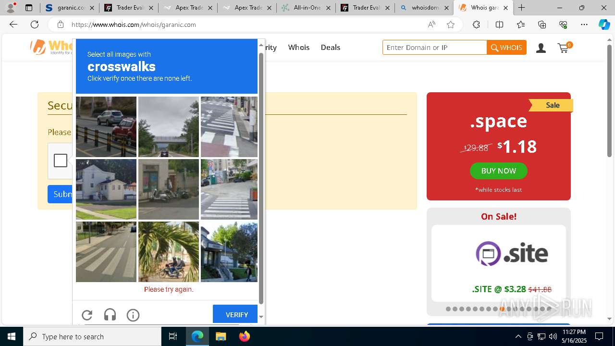The width and height of the screenshot is (615, 346).
Task: Reload the captcha challenge images
Action: 87,315
